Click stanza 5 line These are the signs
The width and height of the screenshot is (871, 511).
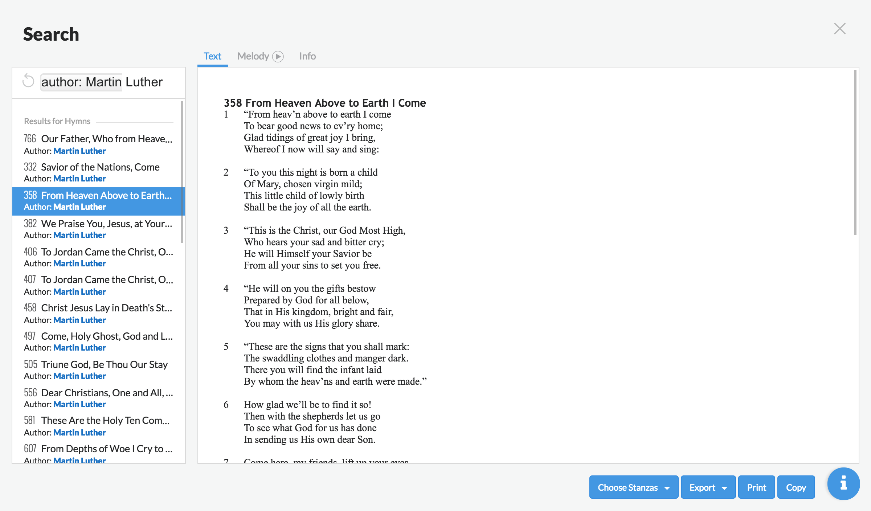(326, 347)
